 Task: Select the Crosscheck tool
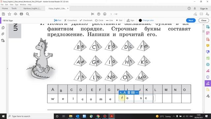click(x=71, y=20)
